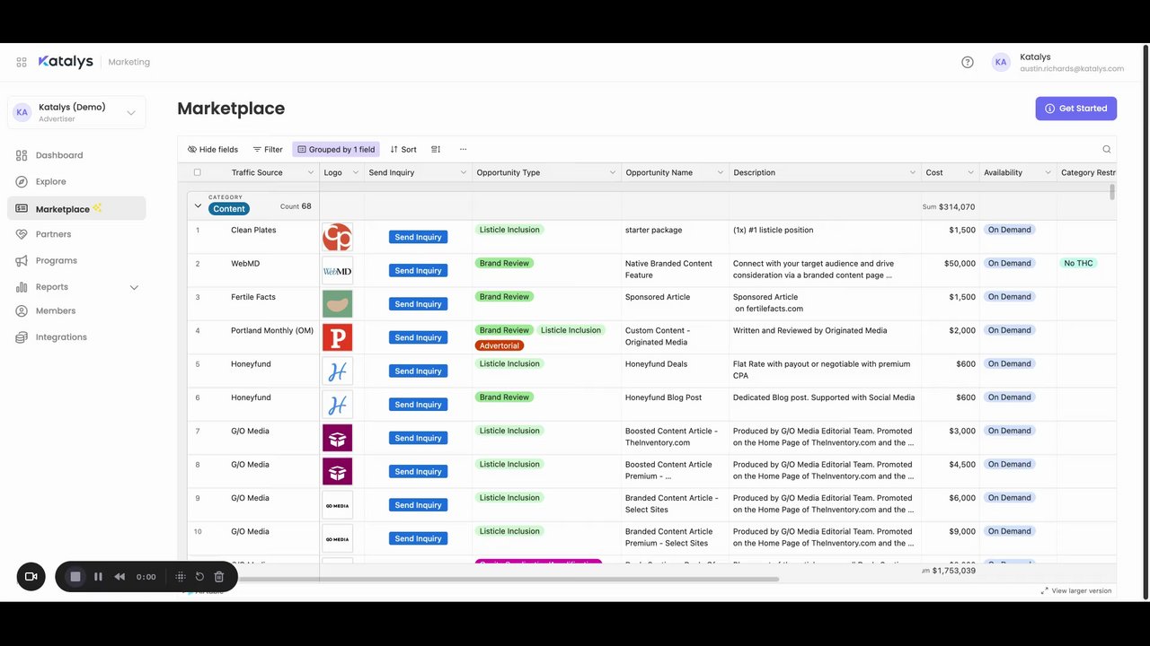The image size is (1150, 646).
Task: Restart recording with circular arrow icon
Action: pyautogui.click(x=199, y=577)
